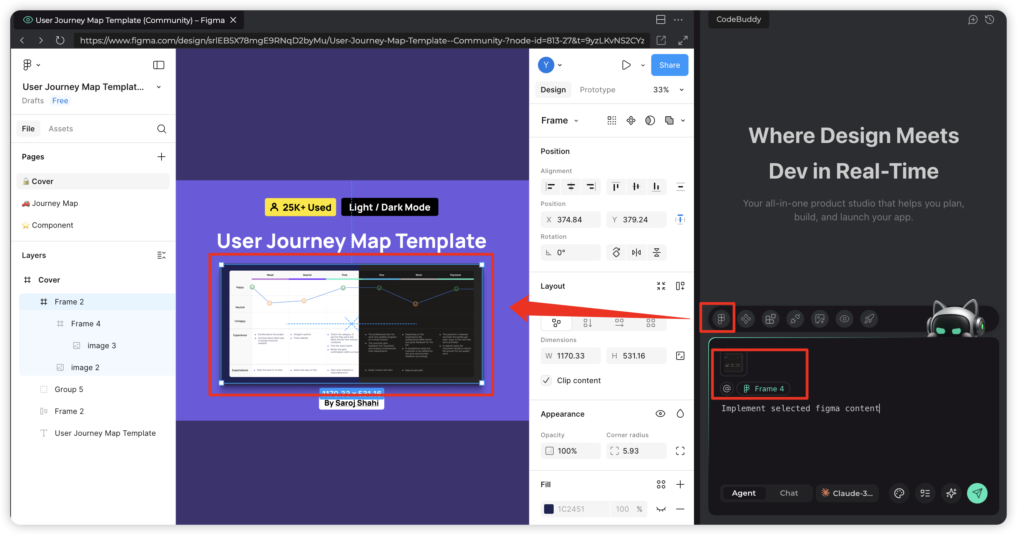
Task: Toggle fill visibility eye for 1C2451
Action: pos(661,509)
